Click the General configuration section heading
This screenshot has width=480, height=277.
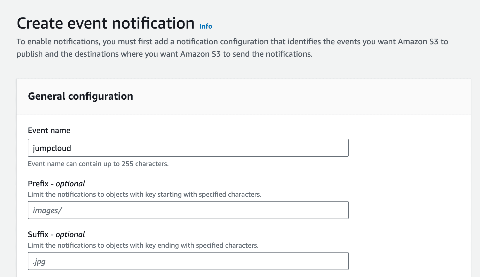81,96
